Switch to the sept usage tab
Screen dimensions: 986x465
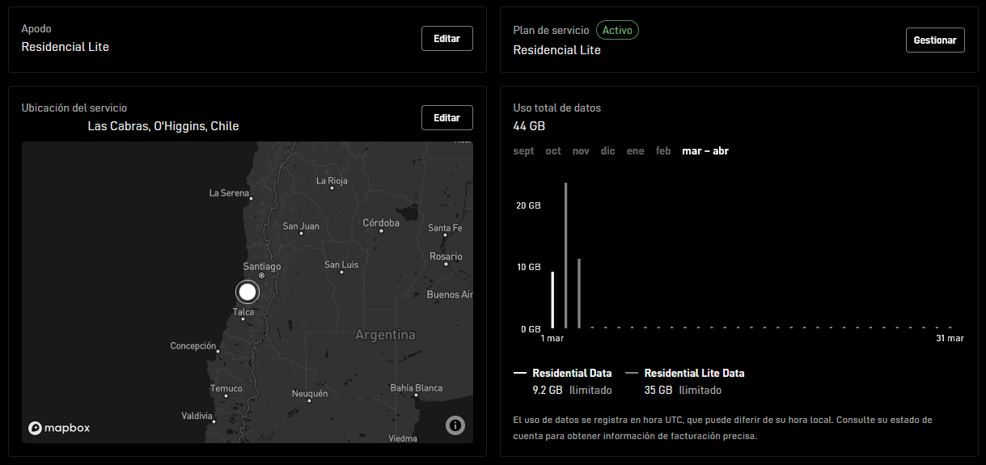523,151
